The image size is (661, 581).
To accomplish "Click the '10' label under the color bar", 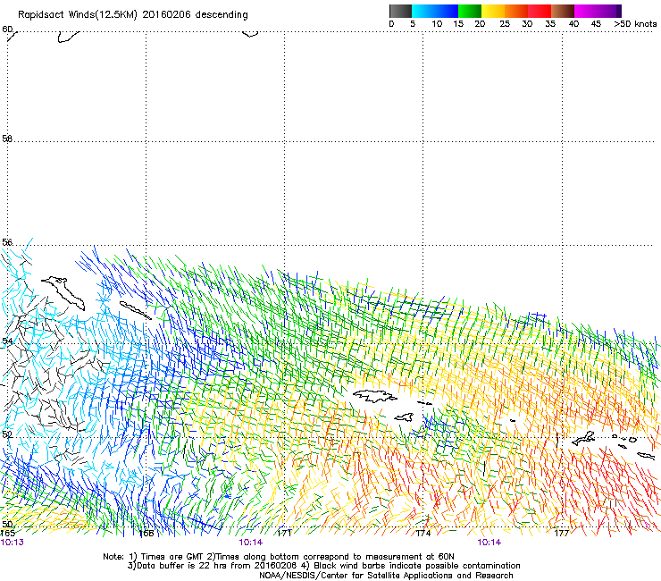I will (x=437, y=24).
